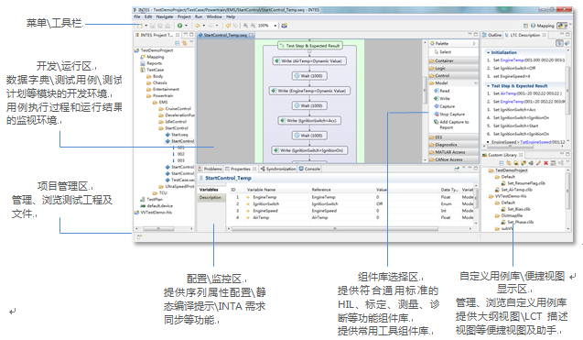Screen dimensions: 583x340
Task: Click the Save toolbar icon
Action: coord(153,26)
